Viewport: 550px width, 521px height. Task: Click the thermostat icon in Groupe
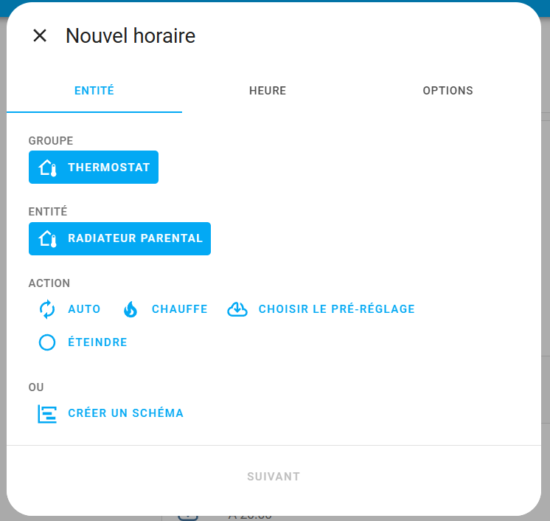tap(48, 168)
